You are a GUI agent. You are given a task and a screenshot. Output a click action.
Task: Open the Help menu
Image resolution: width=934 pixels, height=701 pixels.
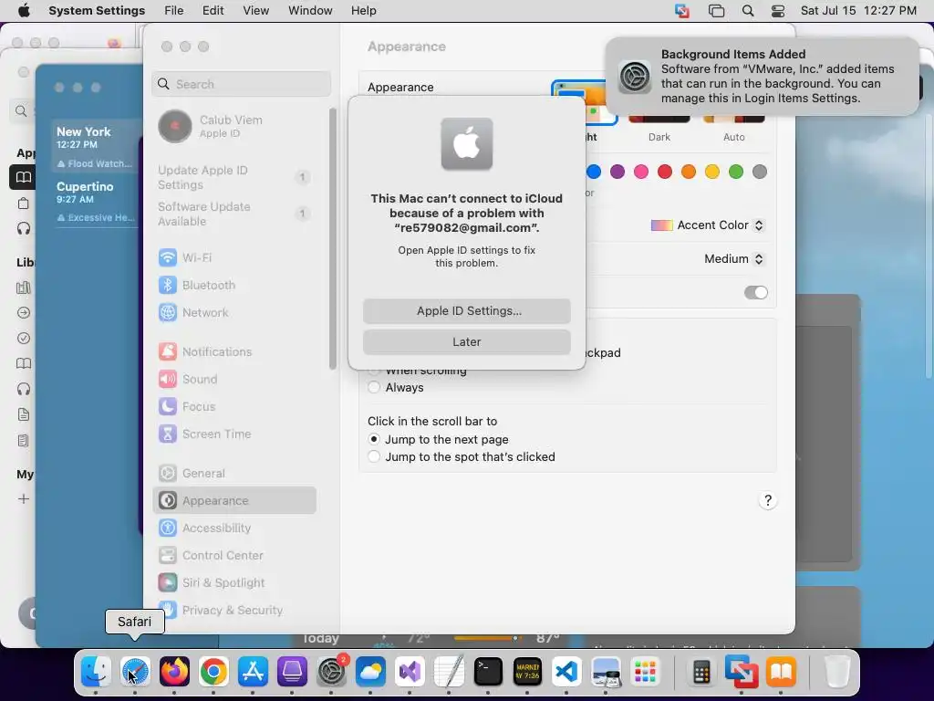(x=363, y=10)
